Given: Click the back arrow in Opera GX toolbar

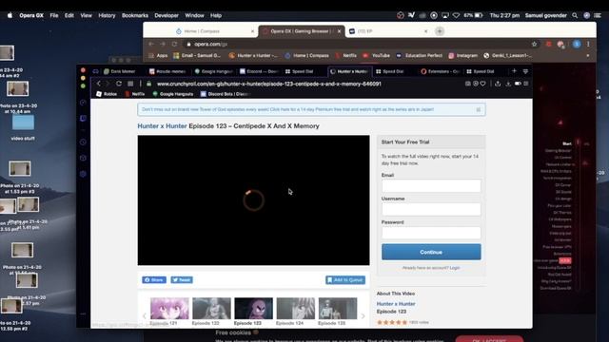Looking at the screenshot, I should click(x=99, y=84).
